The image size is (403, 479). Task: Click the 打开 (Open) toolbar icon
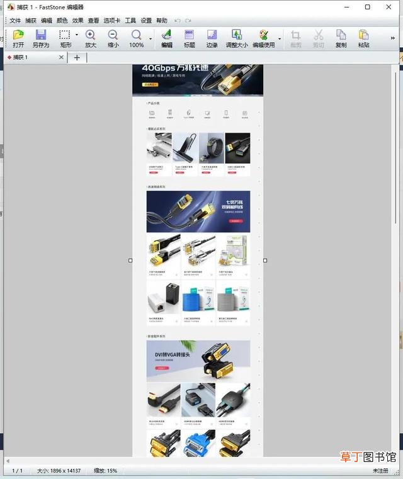(18, 38)
